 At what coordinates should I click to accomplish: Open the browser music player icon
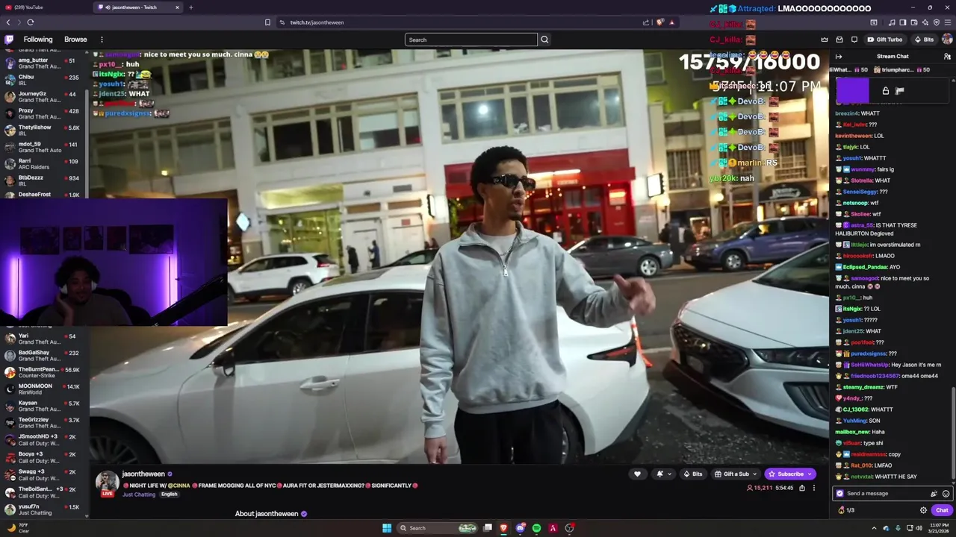pos(892,22)
